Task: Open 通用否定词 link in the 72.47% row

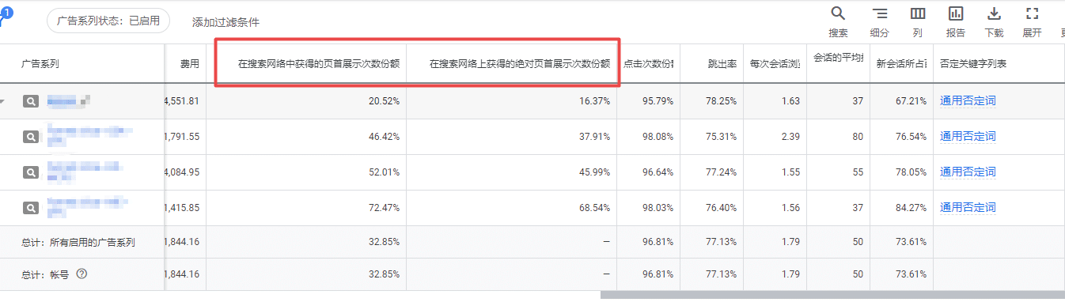Action: point(968,208)
